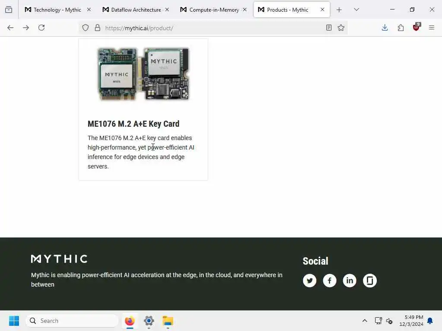Close the Products - Mythic tab
Screen dimensions: 442x331
(x=322, y=9)
